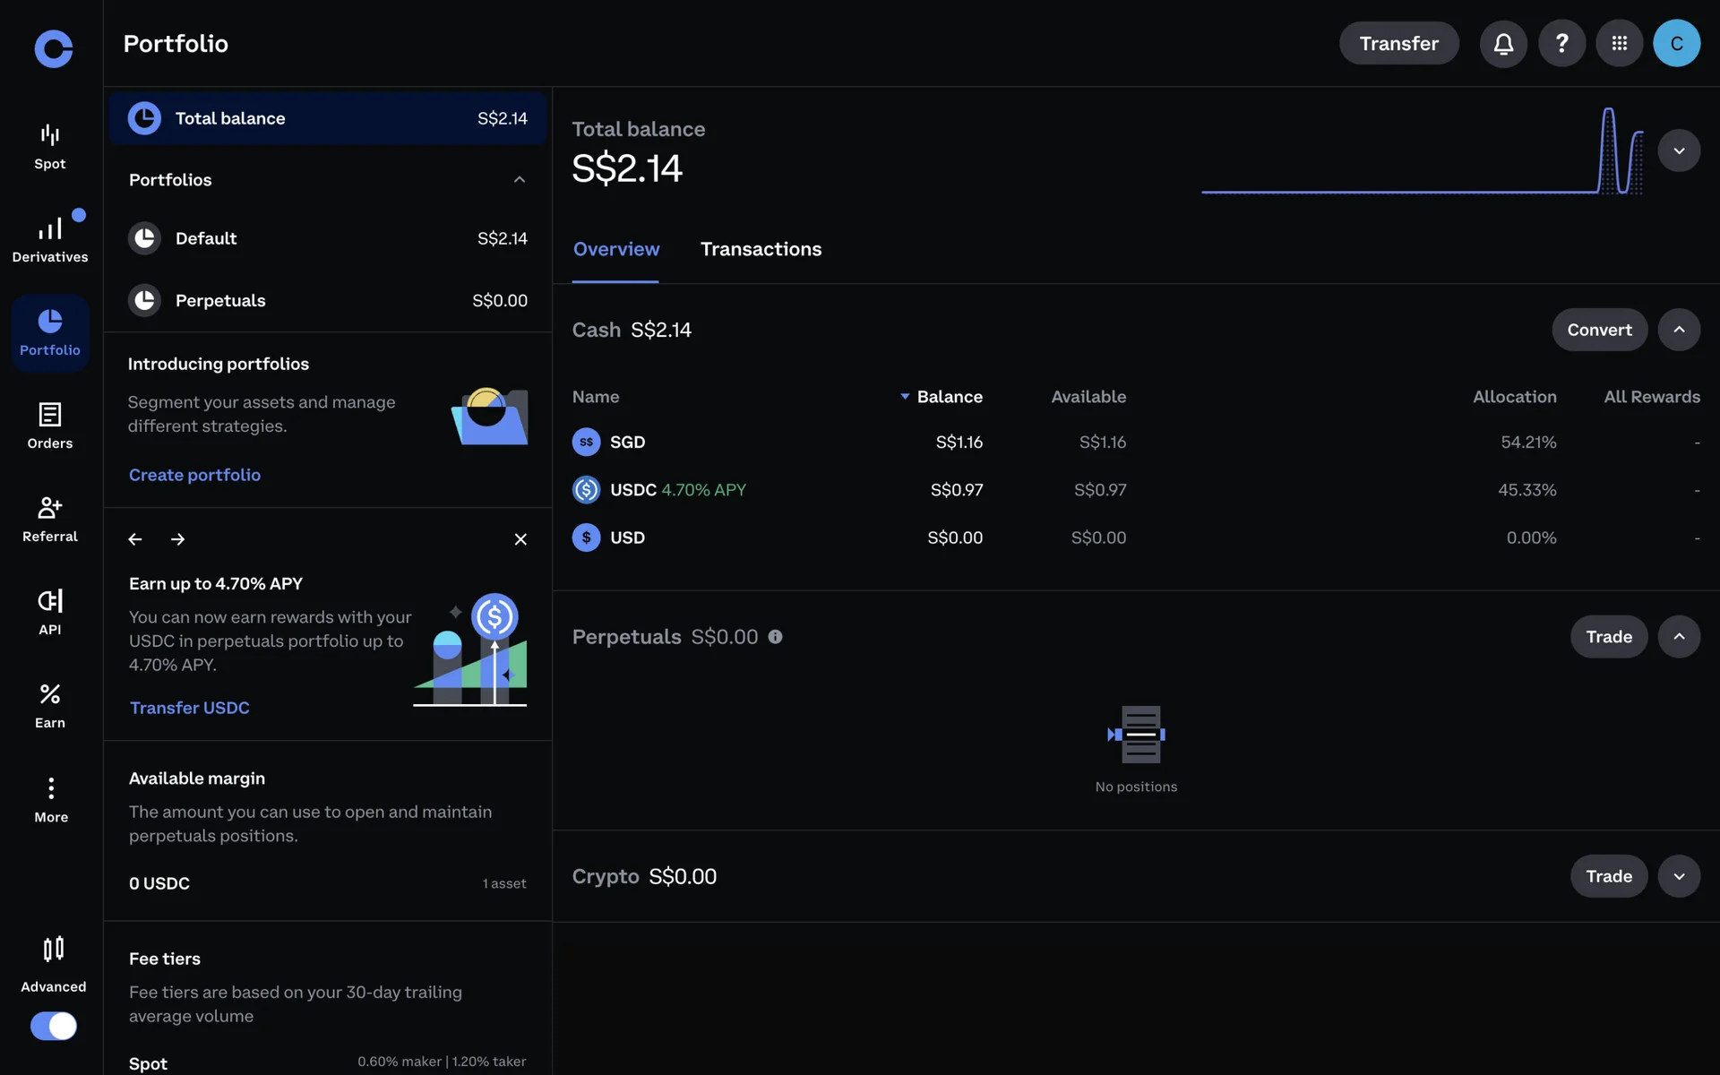
Task: Open the API settings icon
Action: coord(50,601)
